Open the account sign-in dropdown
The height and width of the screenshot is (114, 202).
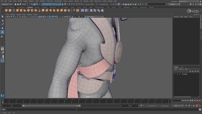(174, 4)
